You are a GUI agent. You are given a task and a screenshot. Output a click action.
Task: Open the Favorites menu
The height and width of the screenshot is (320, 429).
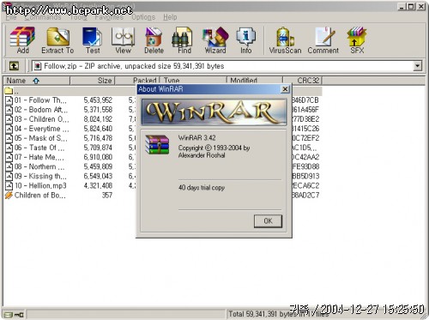click(109, 17)
